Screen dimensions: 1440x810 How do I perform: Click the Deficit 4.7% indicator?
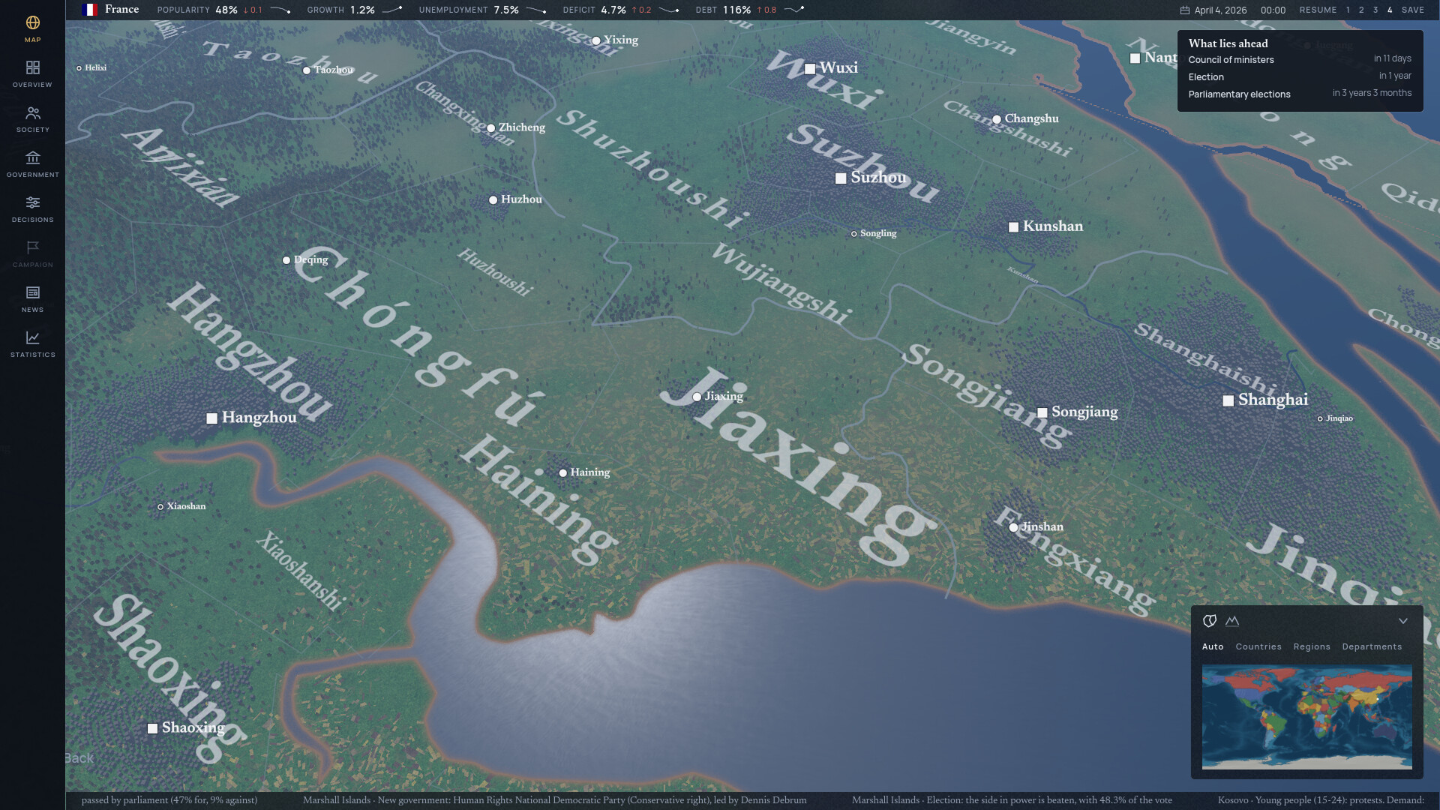(x=621, y=10)
